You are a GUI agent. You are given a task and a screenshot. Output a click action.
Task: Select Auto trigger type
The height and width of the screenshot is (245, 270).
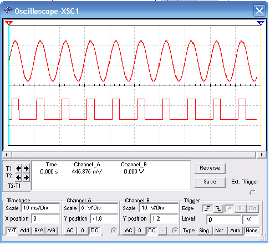[x=235, y=231]
